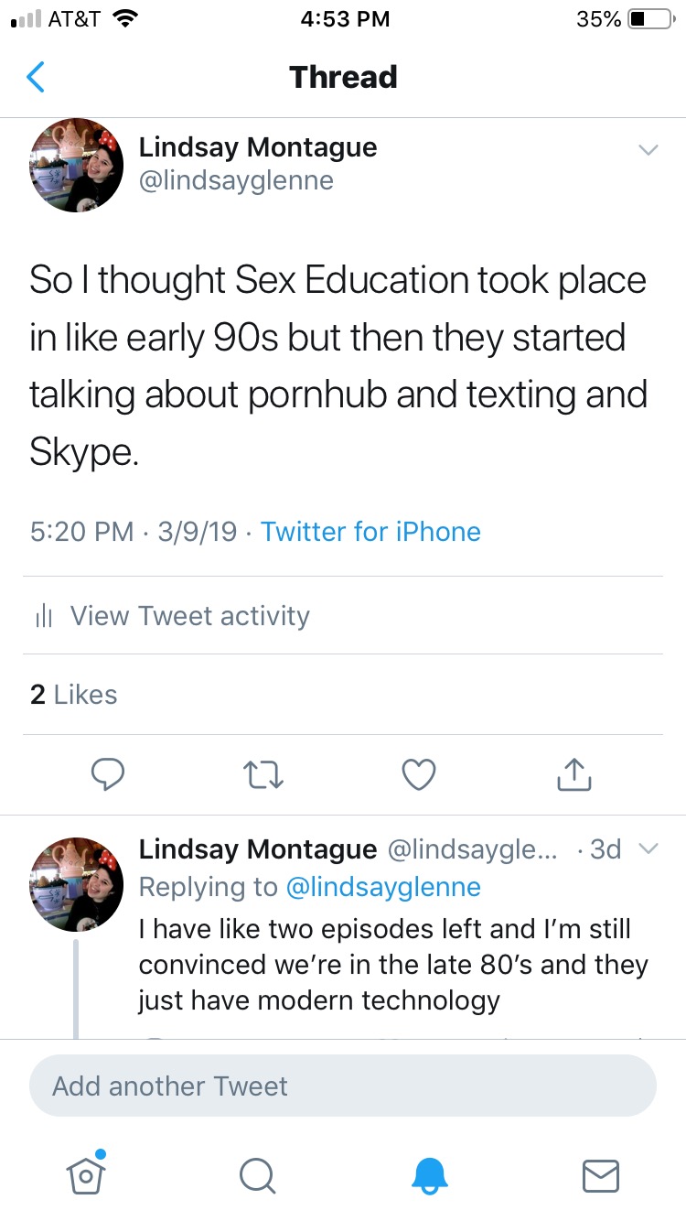Screen dimensions: 686x1221
Task: Tap the reply speech bubble icon
Action: 108,774
